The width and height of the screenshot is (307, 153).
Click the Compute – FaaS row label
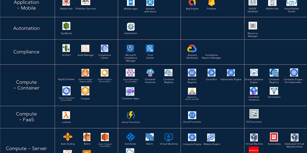pos(26,117)
